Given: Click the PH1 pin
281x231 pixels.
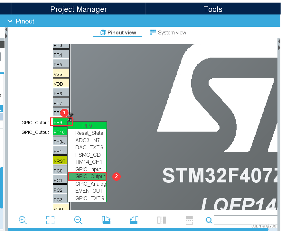Looking at the screenshot, I should (x=60, y=151).
